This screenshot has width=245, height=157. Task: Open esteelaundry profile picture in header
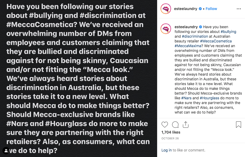coord(166,9)
